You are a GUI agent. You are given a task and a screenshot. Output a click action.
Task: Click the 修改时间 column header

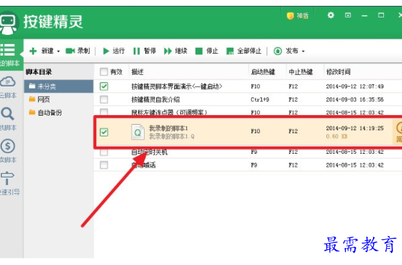pyautogui.click(x=338, y=72)
